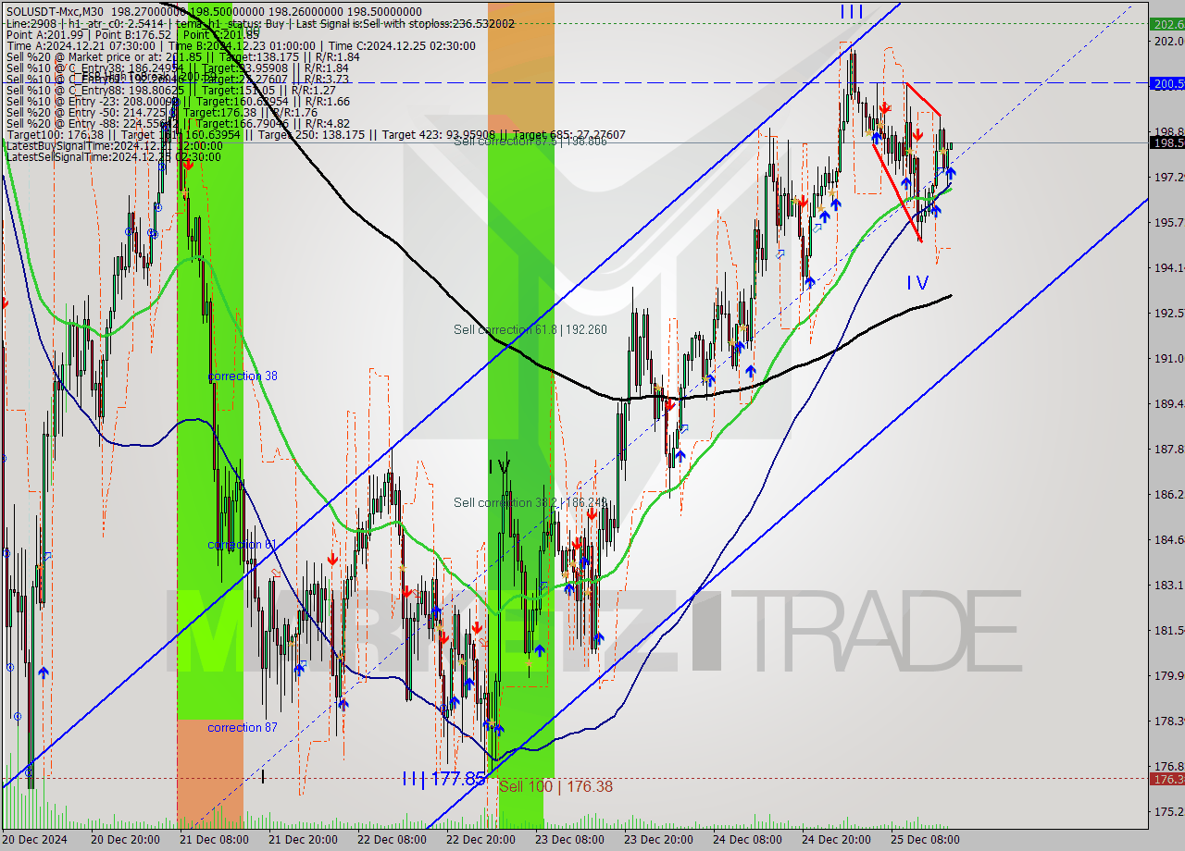Select the 'Sell 100 | 176.38' label
Screen dimensions: 1185x851
555,786
